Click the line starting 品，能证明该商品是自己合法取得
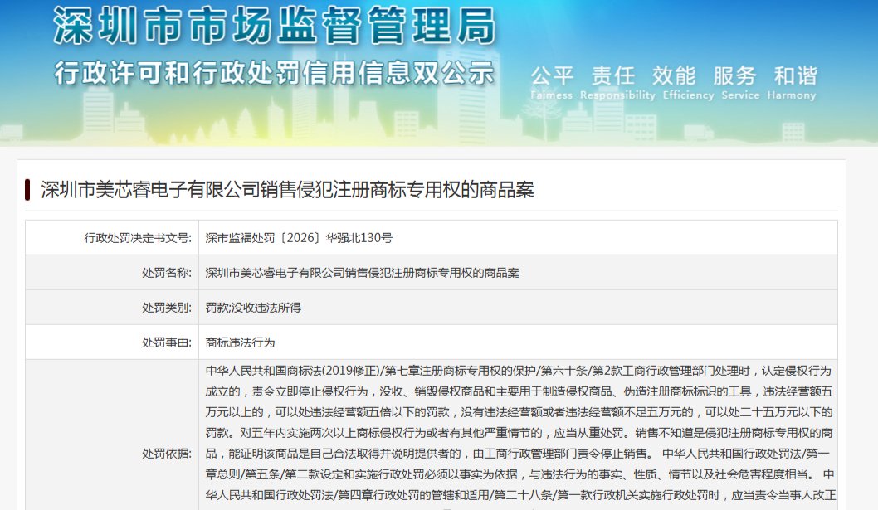The width and height of the screenshot is (878, 510). point(517,454)
